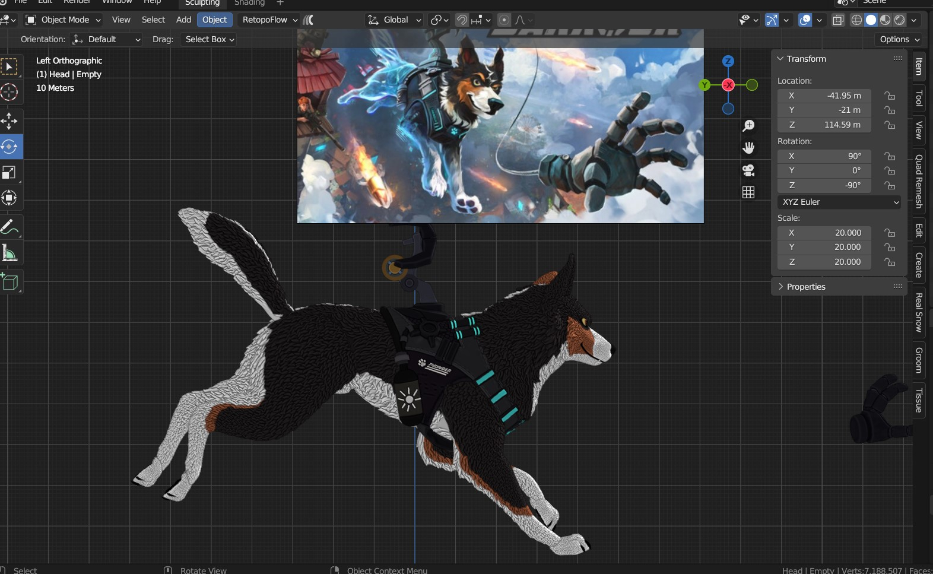Viewport: 933px width, 574px height.
Task: Pick the Annotate pencil tool
Action: pos(8,227)
